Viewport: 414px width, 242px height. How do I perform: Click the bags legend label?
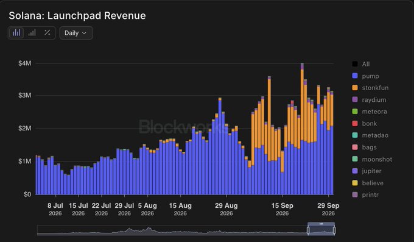click(x=369, y=148)
